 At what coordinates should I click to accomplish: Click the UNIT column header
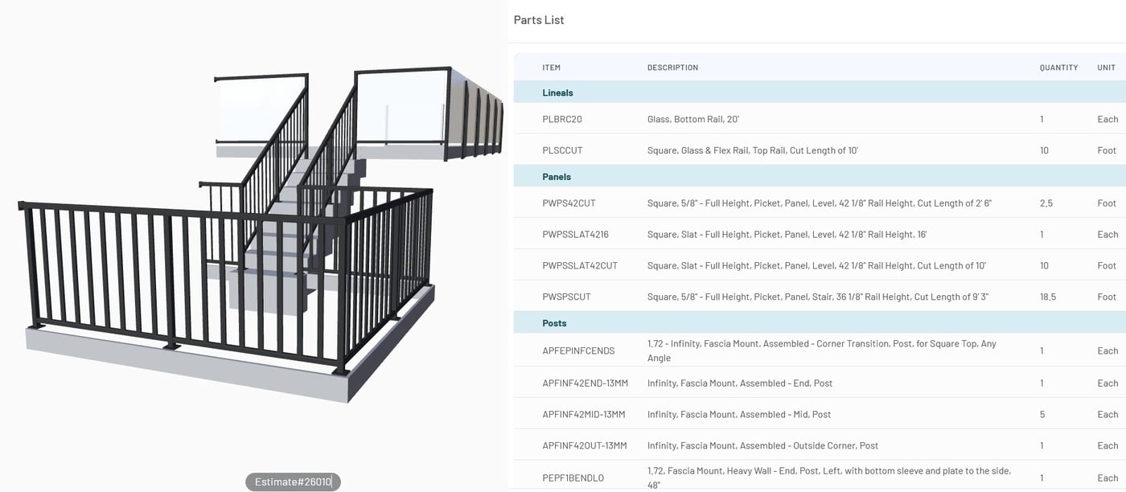click(1106, 68)
